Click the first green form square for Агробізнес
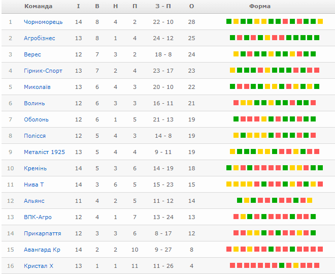335x274 pixels. 232,38
